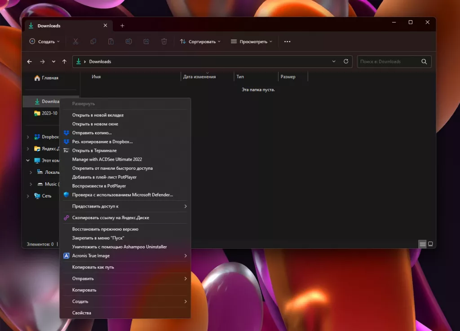This screenshot has width=460, height=331.
Task: Add a new tab with plus icon
Action: tap(122, 26)
